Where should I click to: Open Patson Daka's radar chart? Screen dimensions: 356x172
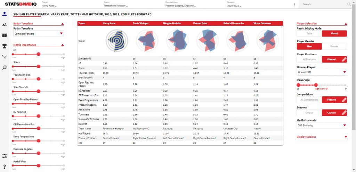tap(208, 41)
